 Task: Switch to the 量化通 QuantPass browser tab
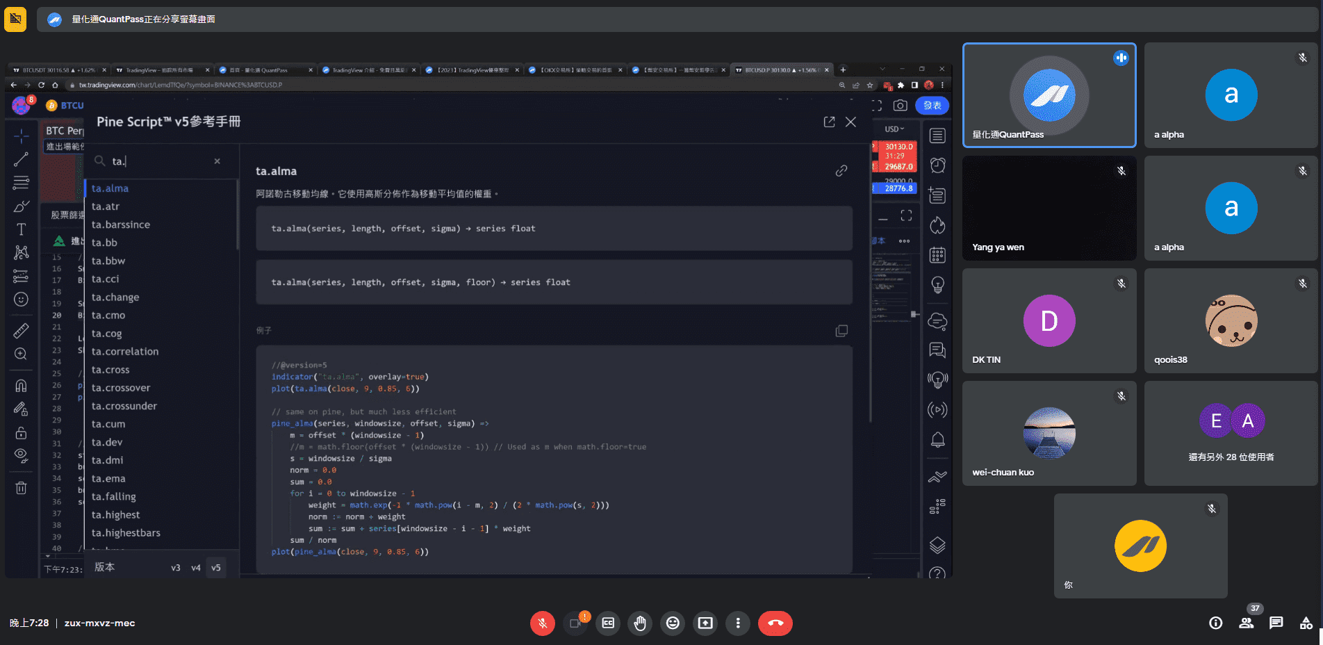[265, 70]
